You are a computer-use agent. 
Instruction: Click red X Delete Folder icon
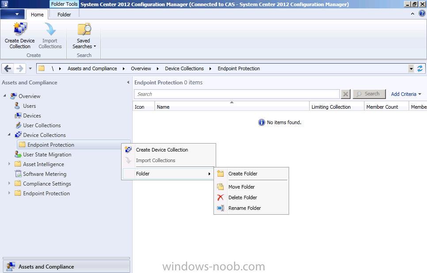[x=220, y=197]
